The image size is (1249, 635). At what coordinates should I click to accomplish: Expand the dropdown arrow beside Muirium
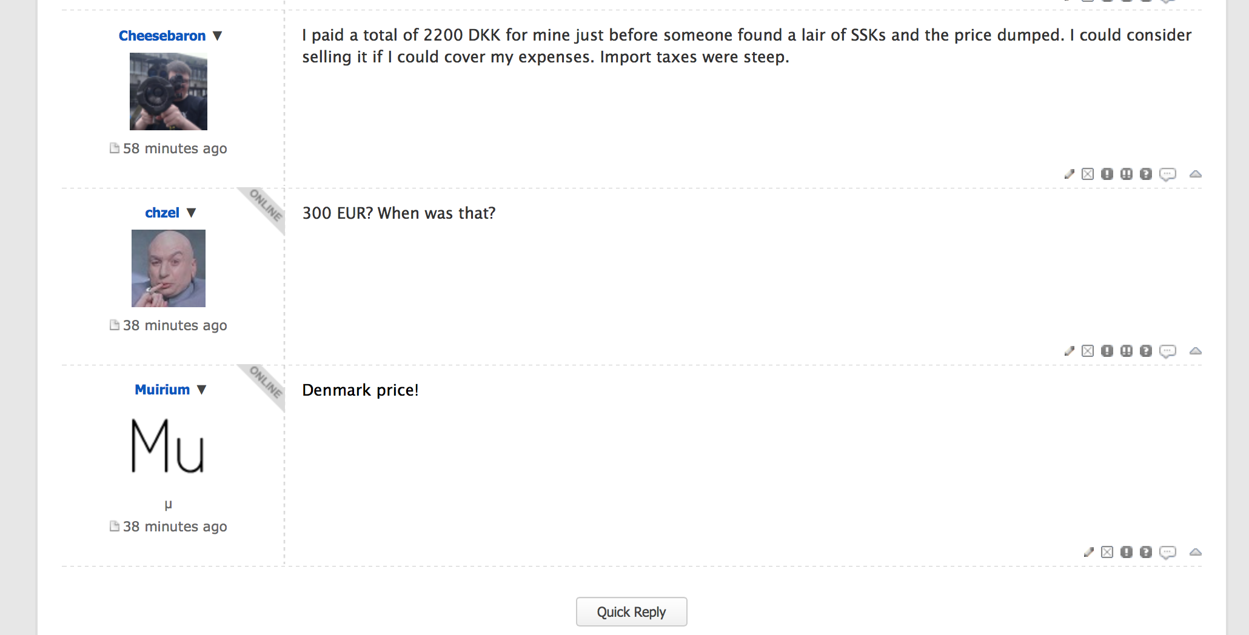(x=202, y=390)
